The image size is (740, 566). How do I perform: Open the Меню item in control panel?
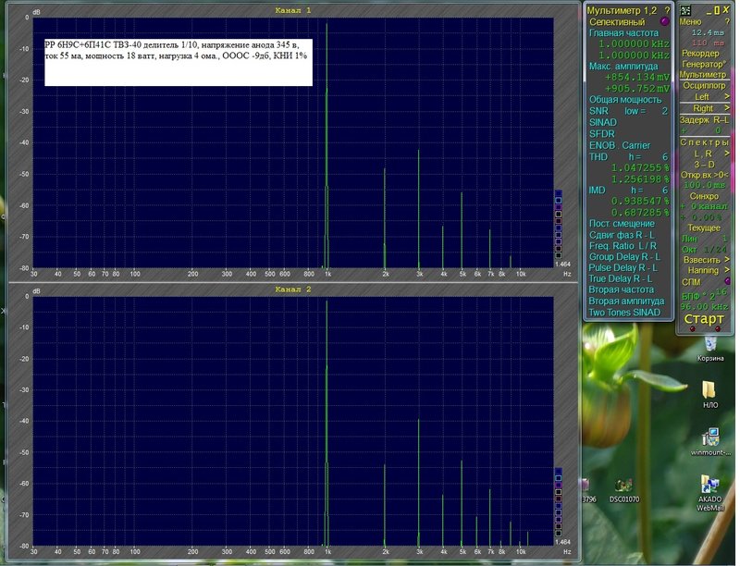pos(690,21)
